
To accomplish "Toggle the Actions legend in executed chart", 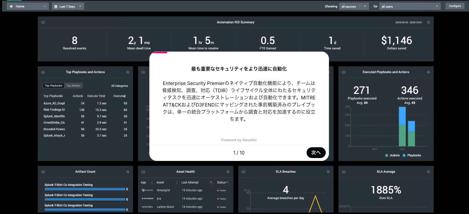I will pyautogui.click(x=392, y=155).
